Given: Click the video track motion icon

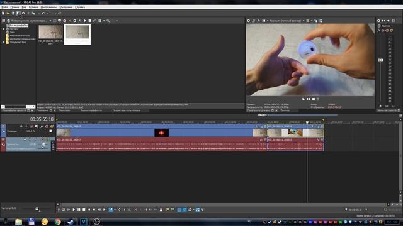Looking at the screenshot, I should pos(37,126).
